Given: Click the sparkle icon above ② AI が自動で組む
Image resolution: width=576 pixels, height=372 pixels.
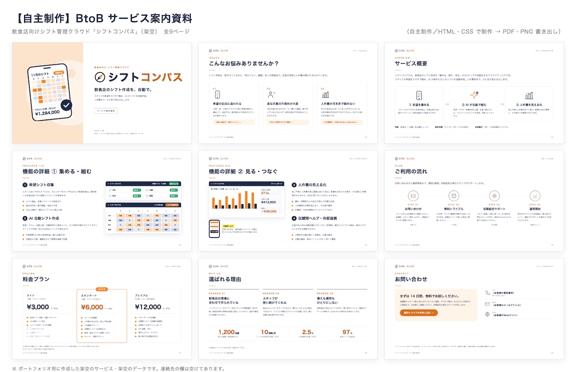Looking at the screenshot, I should [474, 95].
